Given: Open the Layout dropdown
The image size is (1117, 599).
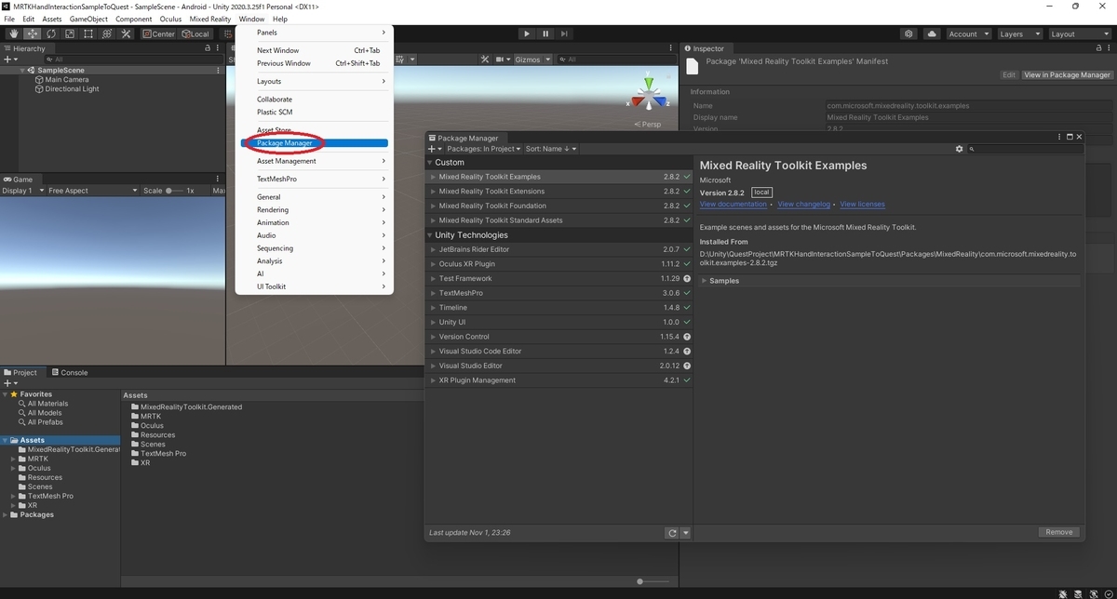Looking at the screenshot, I should click(1078, 33).
